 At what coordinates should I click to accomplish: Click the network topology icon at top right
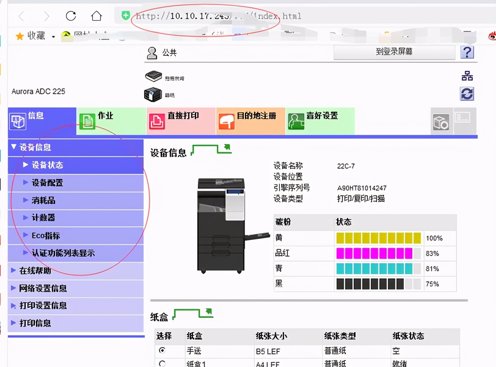467,76
